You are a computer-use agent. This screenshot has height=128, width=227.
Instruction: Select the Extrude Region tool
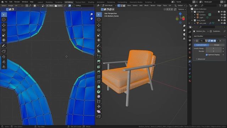[99, 62]
